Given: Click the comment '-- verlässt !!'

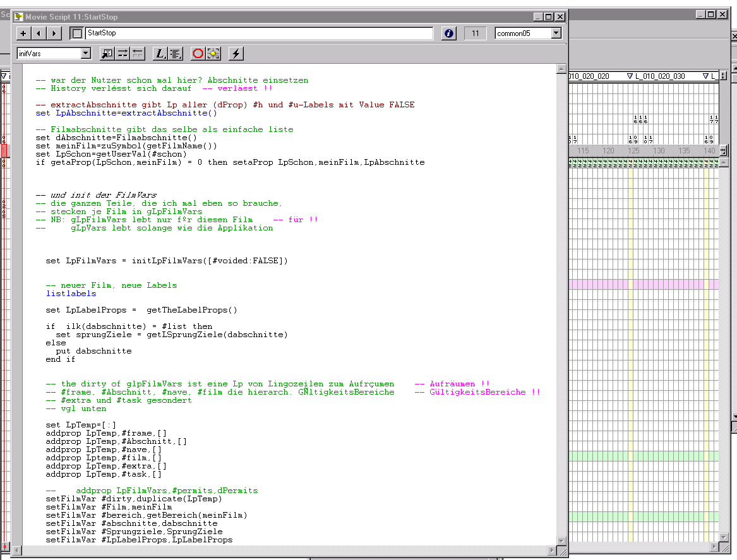Looking at the screenshot, I should pyautogui.click(x=237, y=88).
